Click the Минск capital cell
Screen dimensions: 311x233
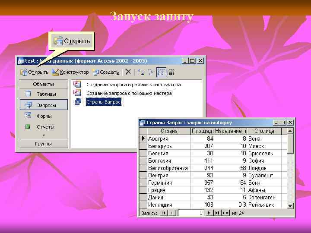click(264, 146)
